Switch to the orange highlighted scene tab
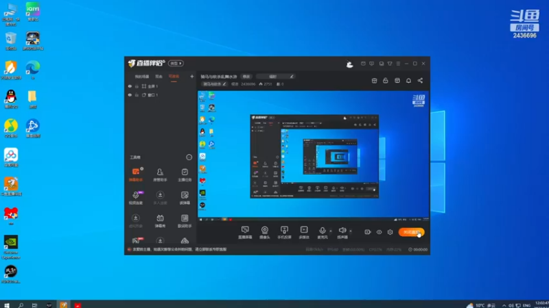This screenshot has width=549, height=308. (174, 77)
